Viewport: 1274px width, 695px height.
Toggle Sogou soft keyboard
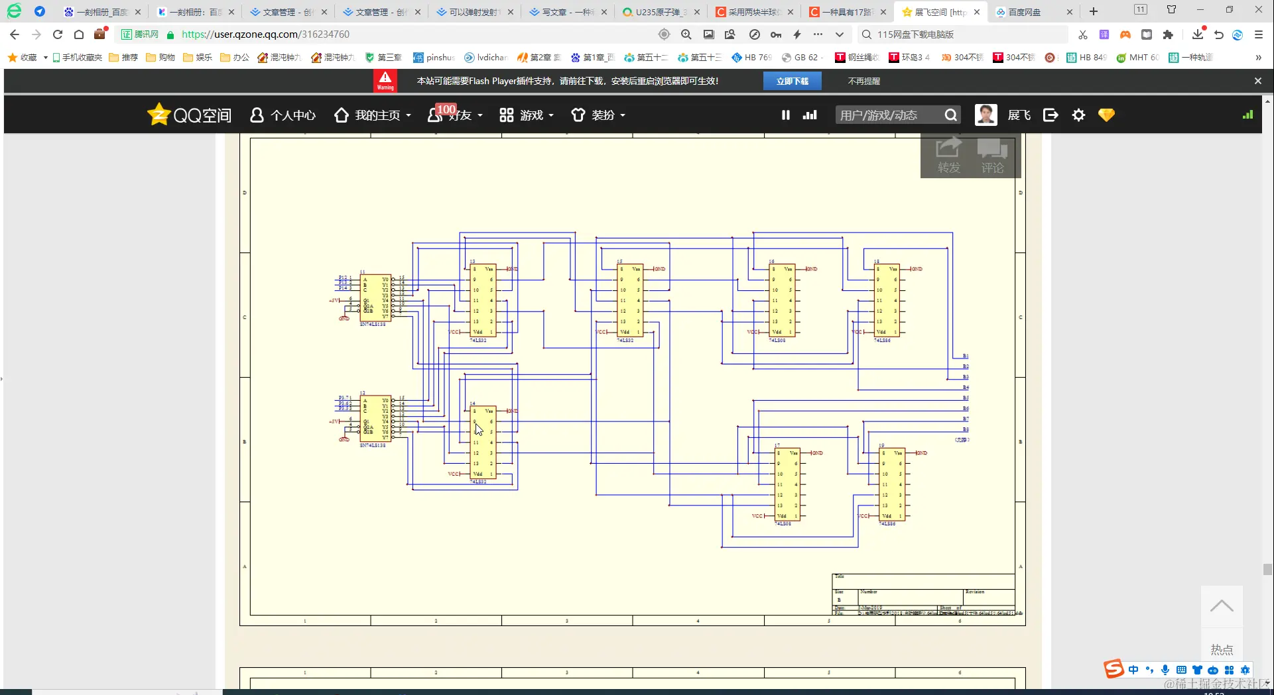click(1181, 670)
